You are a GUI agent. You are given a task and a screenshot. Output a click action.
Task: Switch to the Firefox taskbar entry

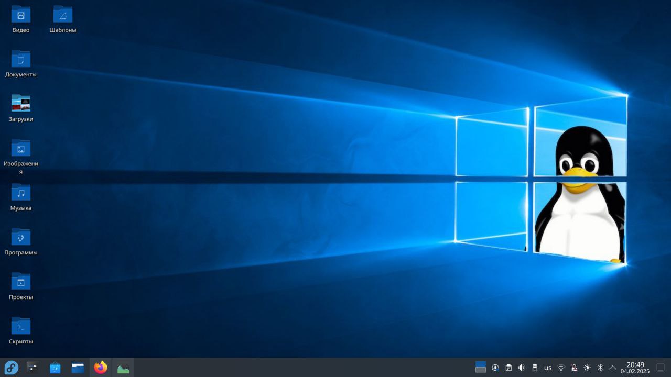pyautogui.click(x=101, y=368)
